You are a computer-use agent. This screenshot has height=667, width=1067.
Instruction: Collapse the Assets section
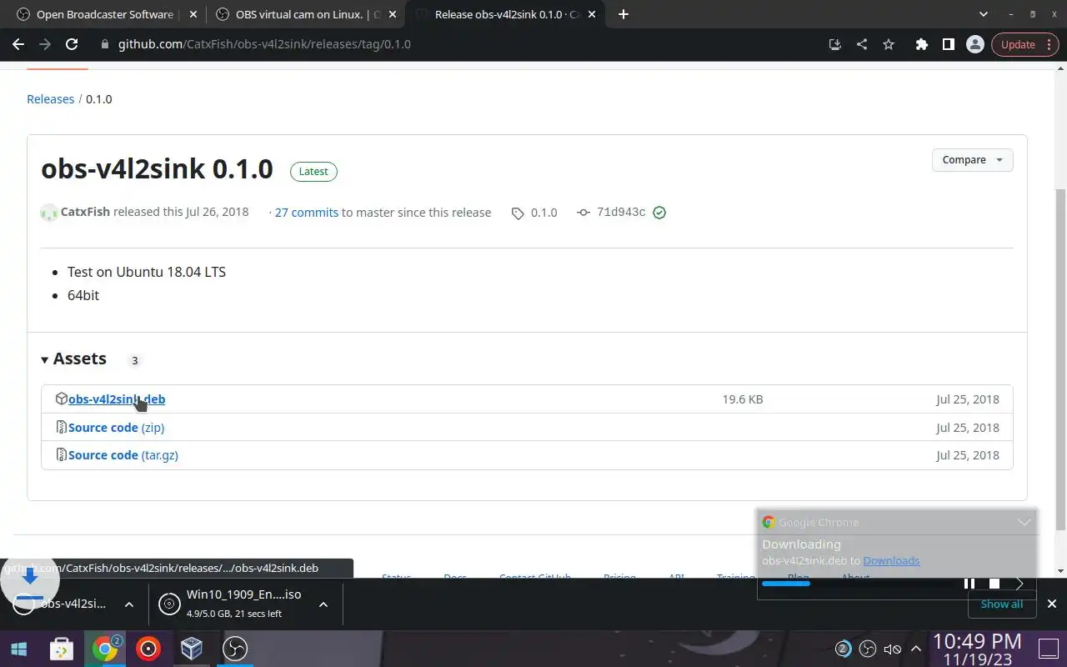point(74,359)
